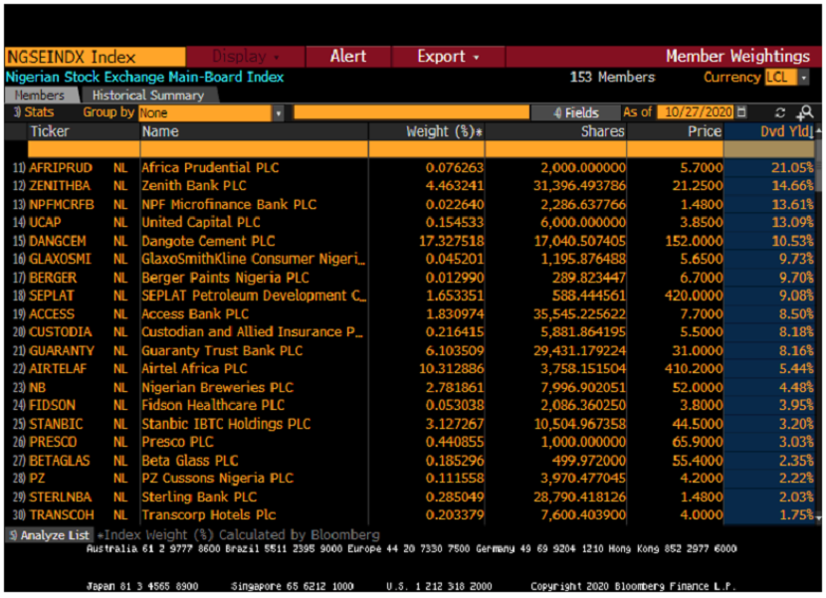Image resolution: width=826 pixels, height=598 pixels.
Task: Select the SEPLAT ticker
Action: click(x=52, y=297)
